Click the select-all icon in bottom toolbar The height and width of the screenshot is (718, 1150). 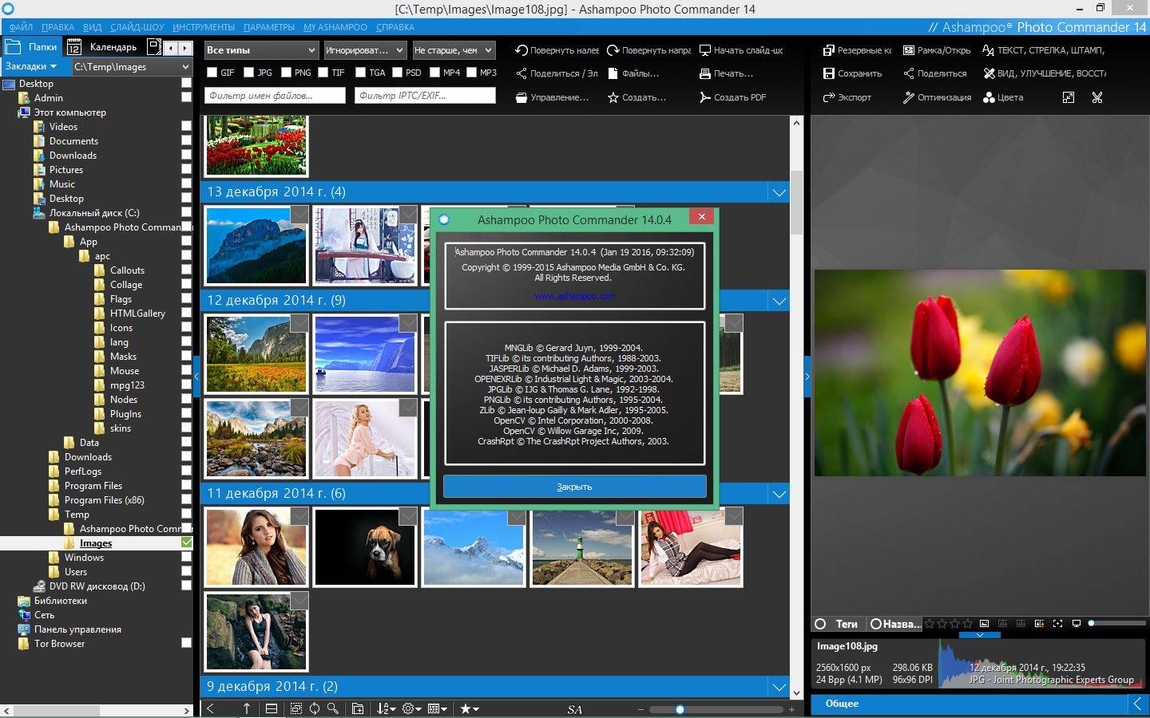[x=296, y=708]
